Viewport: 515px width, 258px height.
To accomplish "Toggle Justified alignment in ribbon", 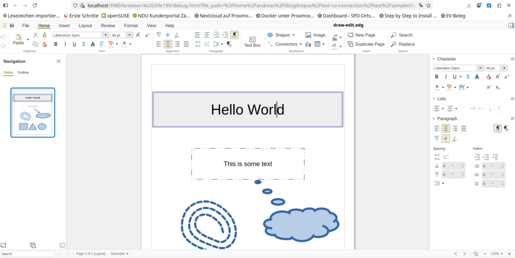I will tap(186, 44).
